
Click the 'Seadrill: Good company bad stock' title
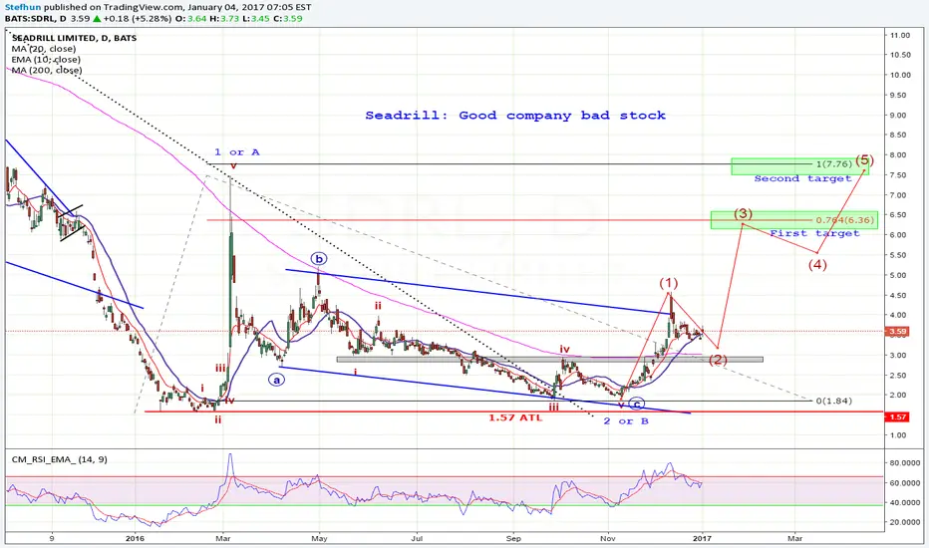515,116
